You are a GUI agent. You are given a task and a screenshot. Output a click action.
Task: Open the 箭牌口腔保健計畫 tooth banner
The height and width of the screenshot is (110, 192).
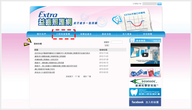pyautogui.click(x=145, y=92)
